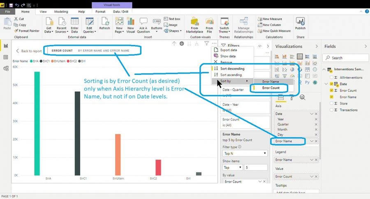This screenshot has width=370, height=199.
Task: Toggle the Drill down mode circle icon
Action: (x=182, y=43)
